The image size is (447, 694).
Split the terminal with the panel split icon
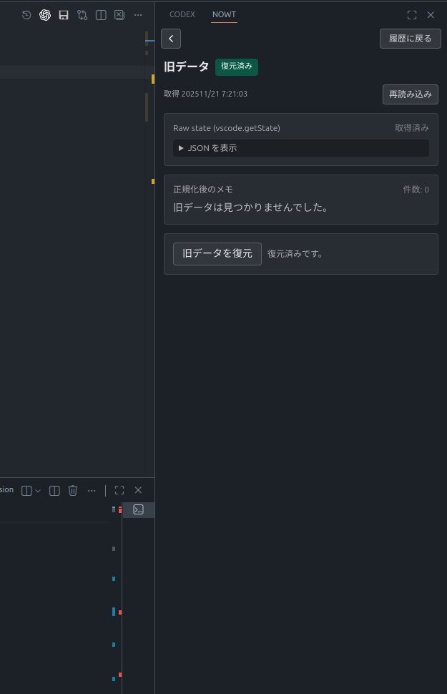tap(54, 490)
